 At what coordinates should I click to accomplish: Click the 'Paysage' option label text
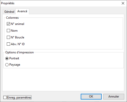(15, 65)
